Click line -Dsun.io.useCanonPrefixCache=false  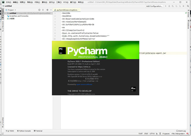pos(80,33)
